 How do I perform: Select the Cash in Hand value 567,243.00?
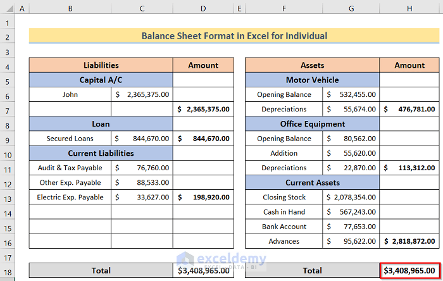tap(351, 212)
